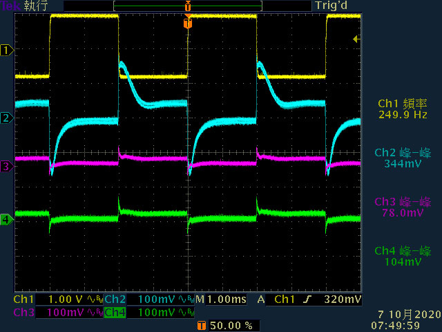This screenshot has height=332, width=442.
Task: Click the orange trigger position T marker
Action: point(188,23)
